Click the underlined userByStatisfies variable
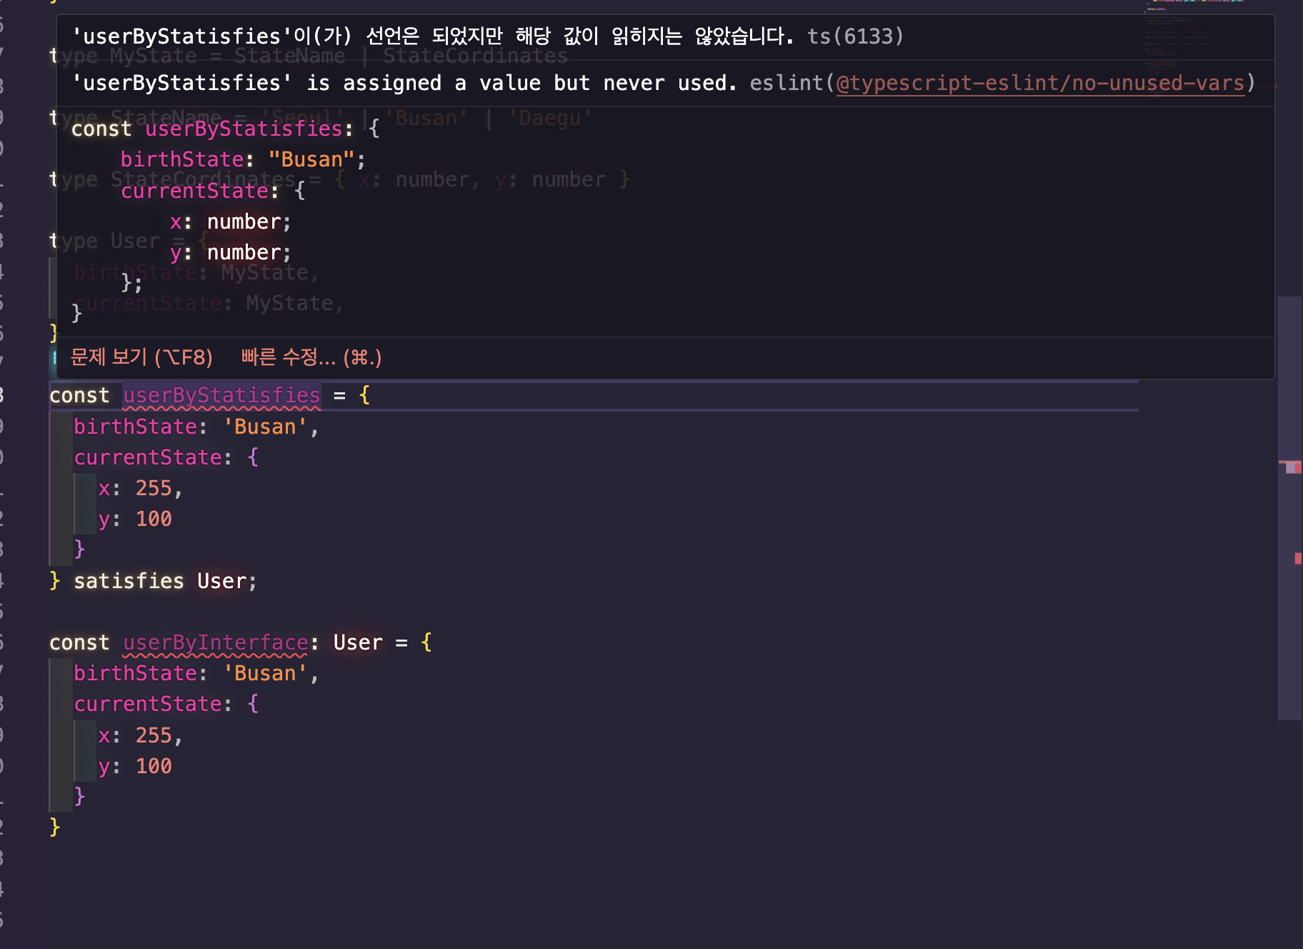The width and height of the screenshot is (1303, 949). pos(221,395)
